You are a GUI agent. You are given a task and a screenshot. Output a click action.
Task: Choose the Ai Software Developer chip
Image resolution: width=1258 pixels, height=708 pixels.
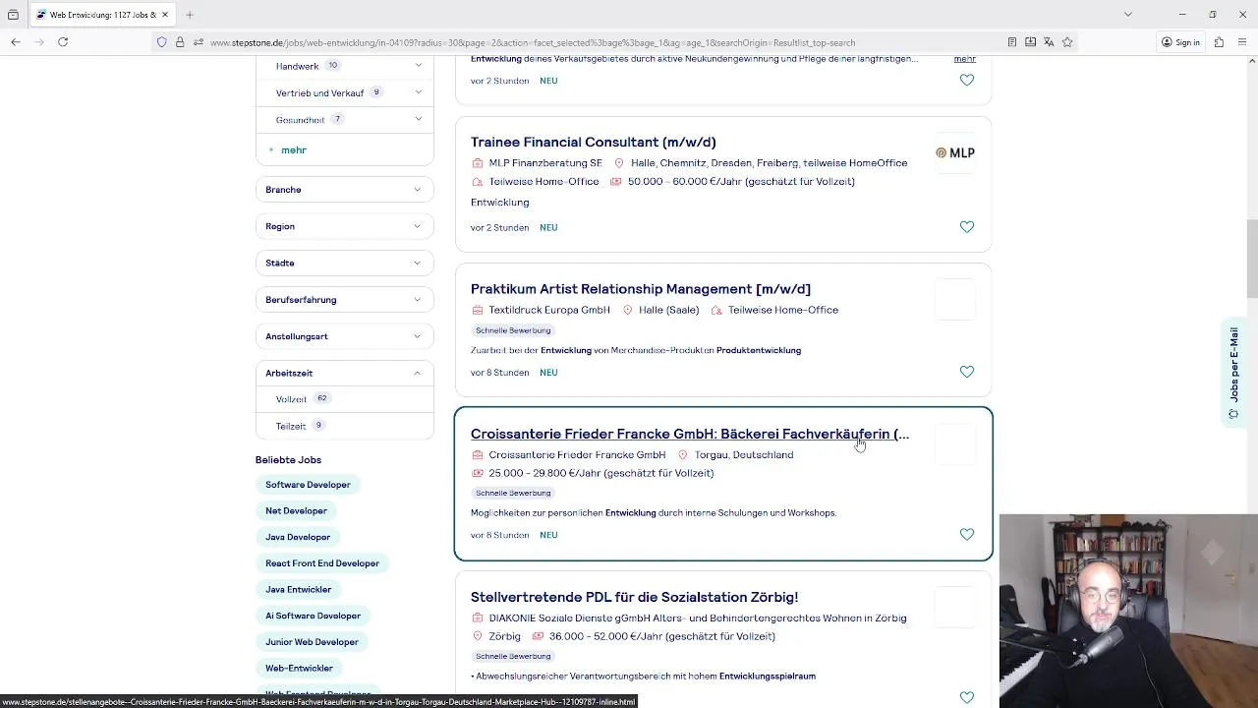[313, 616]
